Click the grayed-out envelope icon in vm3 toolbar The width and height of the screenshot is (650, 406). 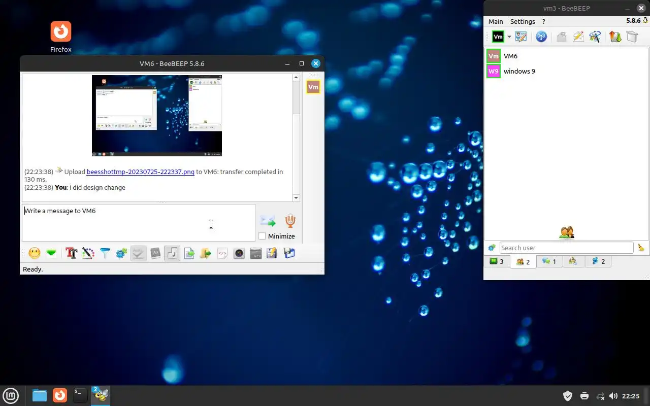coord(561,37)
